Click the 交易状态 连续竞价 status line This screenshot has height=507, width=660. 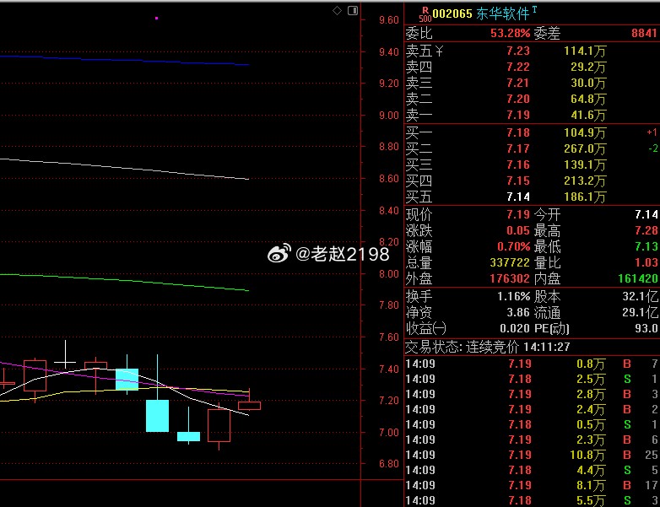pos(488,347)
